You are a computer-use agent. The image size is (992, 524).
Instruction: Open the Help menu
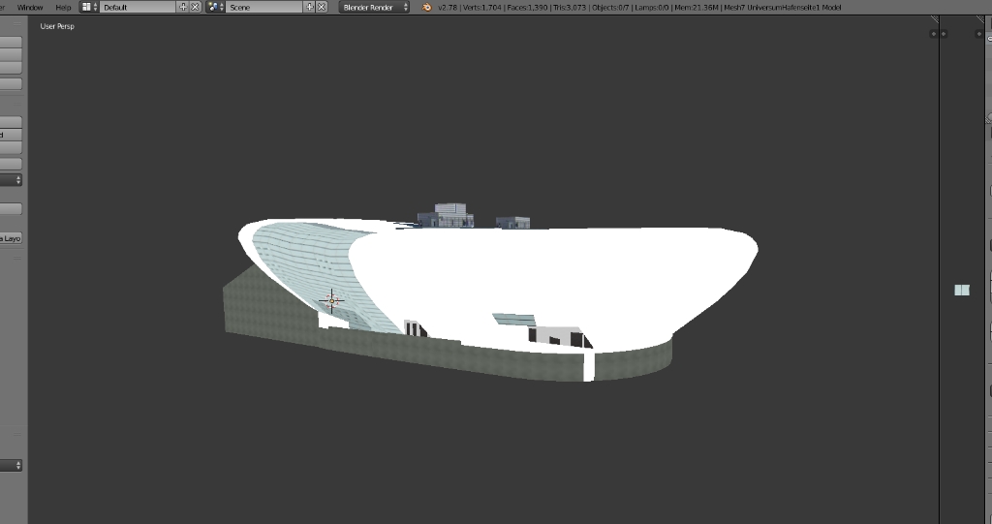point(63,7)
